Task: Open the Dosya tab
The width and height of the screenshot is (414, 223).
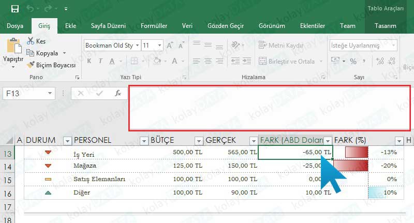Action: (15, 26)
